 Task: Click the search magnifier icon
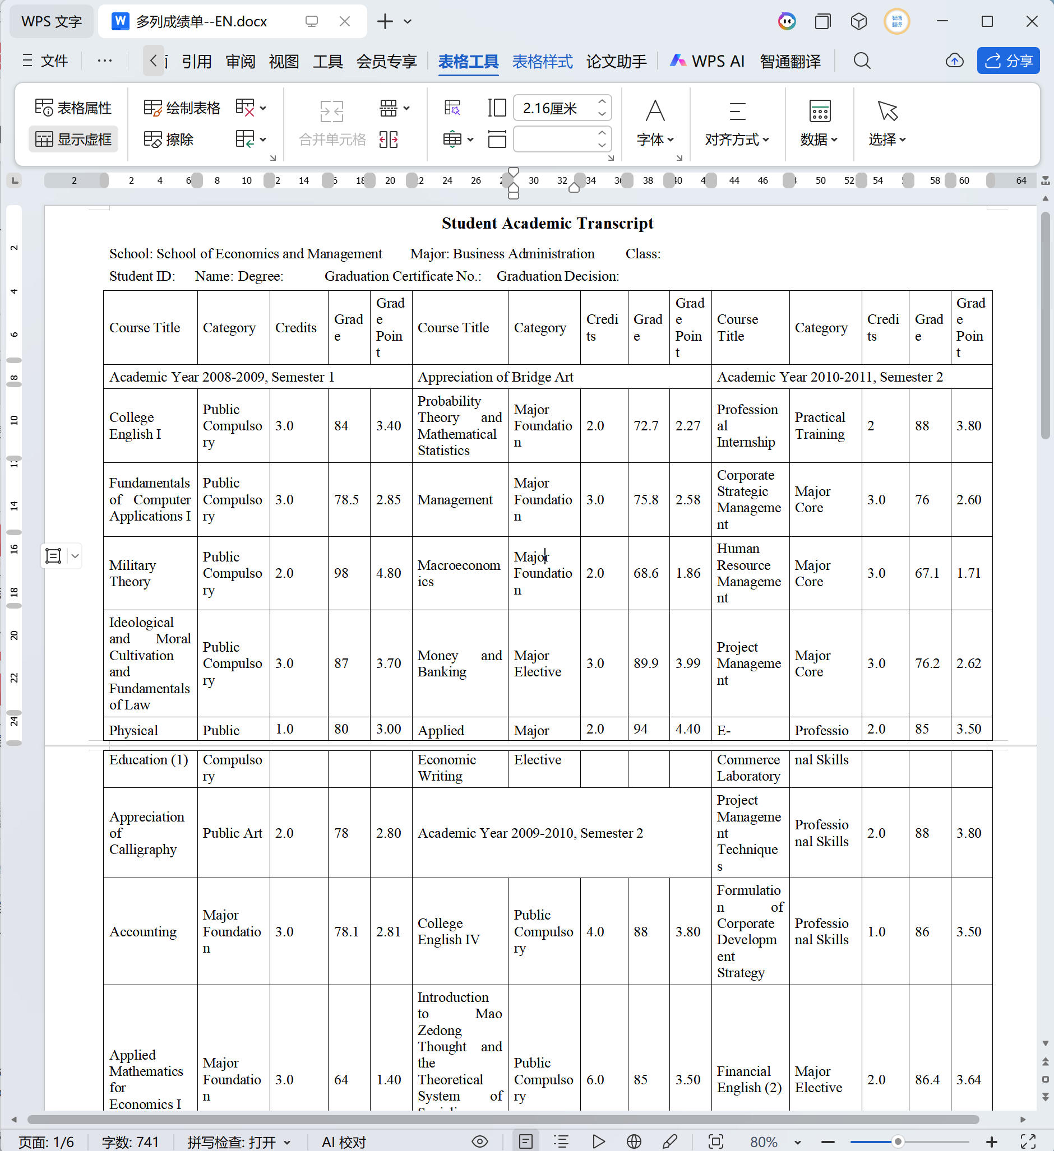pyautogui.click(x=862, y=61)
